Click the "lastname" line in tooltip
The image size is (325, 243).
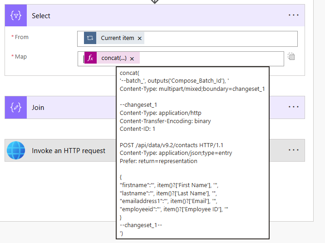[x=168, y=193]
